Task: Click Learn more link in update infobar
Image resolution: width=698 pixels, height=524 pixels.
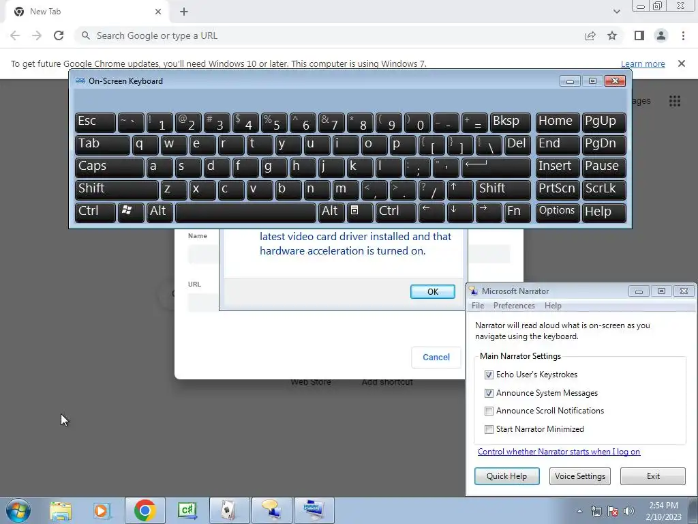Action: tap(643, 63)
